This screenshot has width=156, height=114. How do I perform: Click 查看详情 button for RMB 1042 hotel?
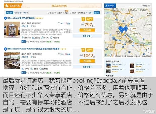[x=87, y=61]
